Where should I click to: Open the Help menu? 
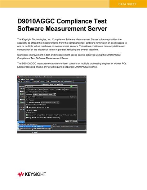click(32, 79)
